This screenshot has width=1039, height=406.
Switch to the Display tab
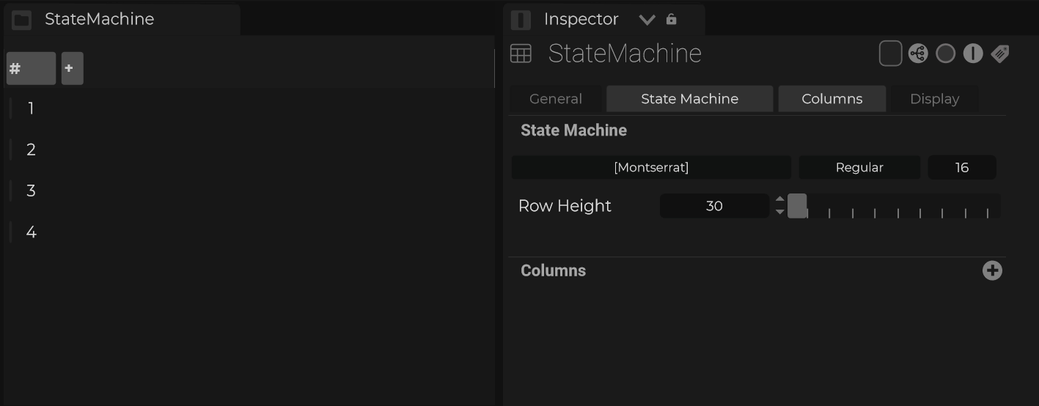[x=934, y=99]
